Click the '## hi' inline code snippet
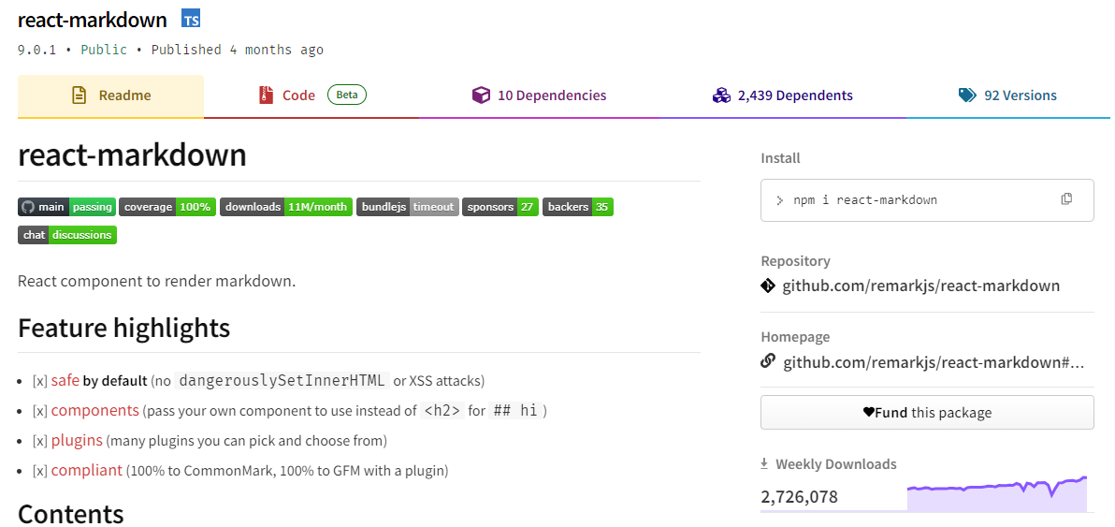The image size is (1115, 527). (x=516, y=410)
